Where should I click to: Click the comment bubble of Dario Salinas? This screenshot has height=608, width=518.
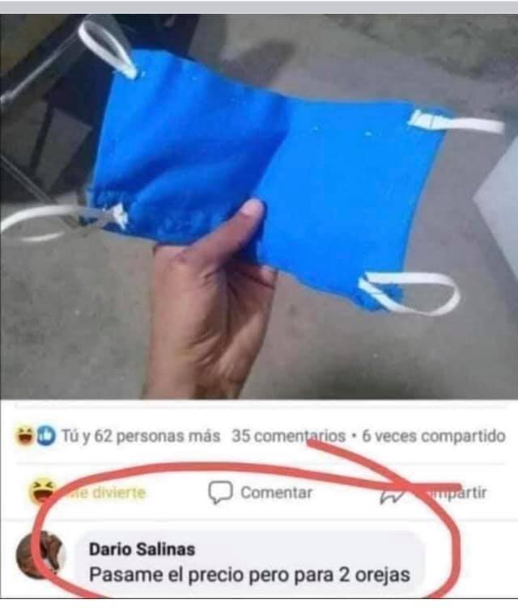point(249,562)
